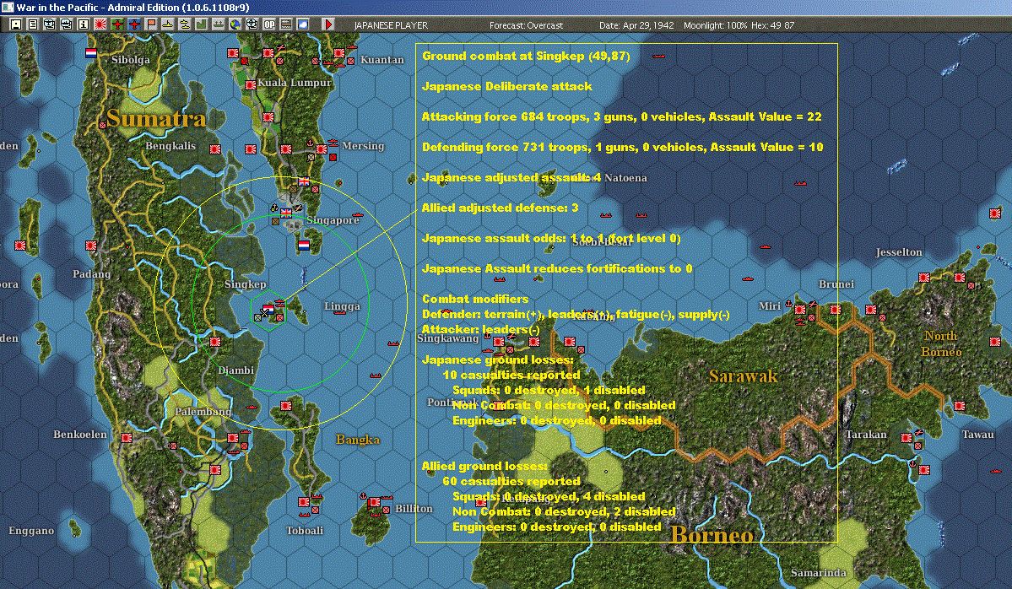Select Japanese unit next to Kuala Lumpur label
1012x589 pixels.
pos(251,84)
